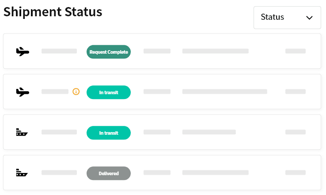The height and width of the screenshot is (195, 326).
Task: Click the Request Complete status badge
Action: point(109,52)
